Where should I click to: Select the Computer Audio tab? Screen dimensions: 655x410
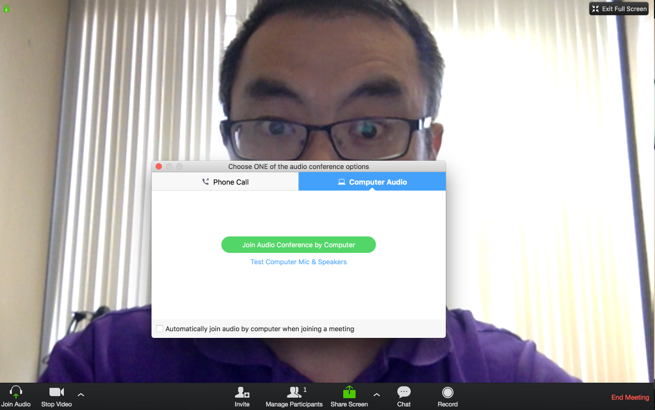[372, 181]
